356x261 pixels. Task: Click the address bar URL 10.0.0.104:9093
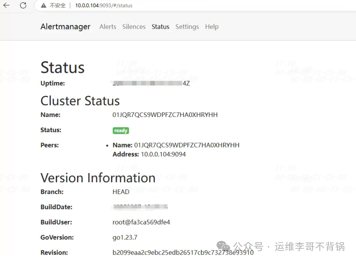click(104, 5)
